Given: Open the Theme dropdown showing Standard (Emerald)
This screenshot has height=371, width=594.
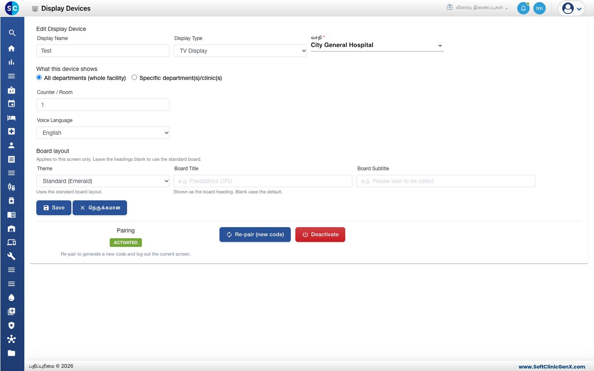Looking at the screenshot, I should pos(103,181).
